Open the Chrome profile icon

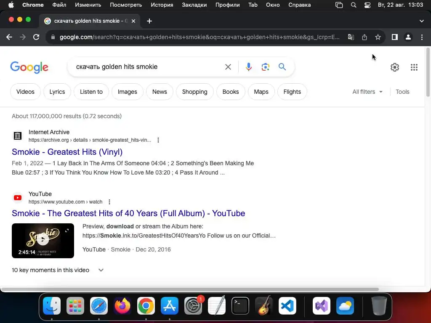[x=408, y=37]
